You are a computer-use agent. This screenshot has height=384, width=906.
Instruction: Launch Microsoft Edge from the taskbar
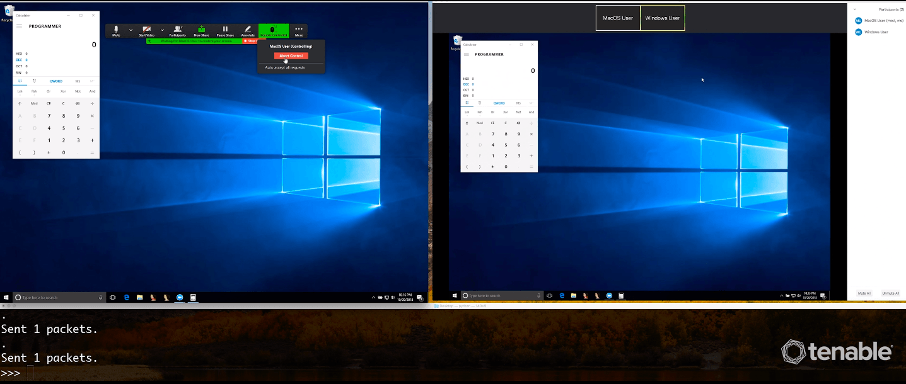tap(126, 296)
